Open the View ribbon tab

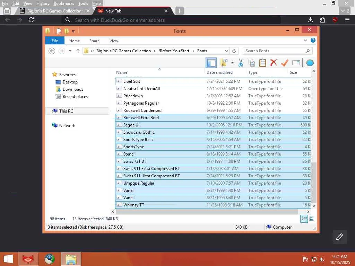coord(114,41)
